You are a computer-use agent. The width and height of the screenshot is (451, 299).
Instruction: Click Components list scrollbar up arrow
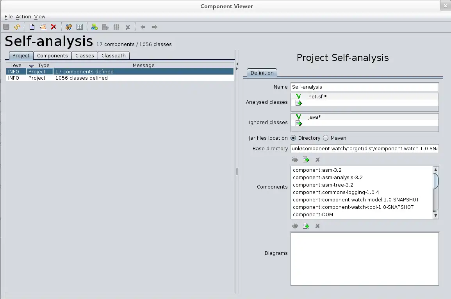coord(435,170)
